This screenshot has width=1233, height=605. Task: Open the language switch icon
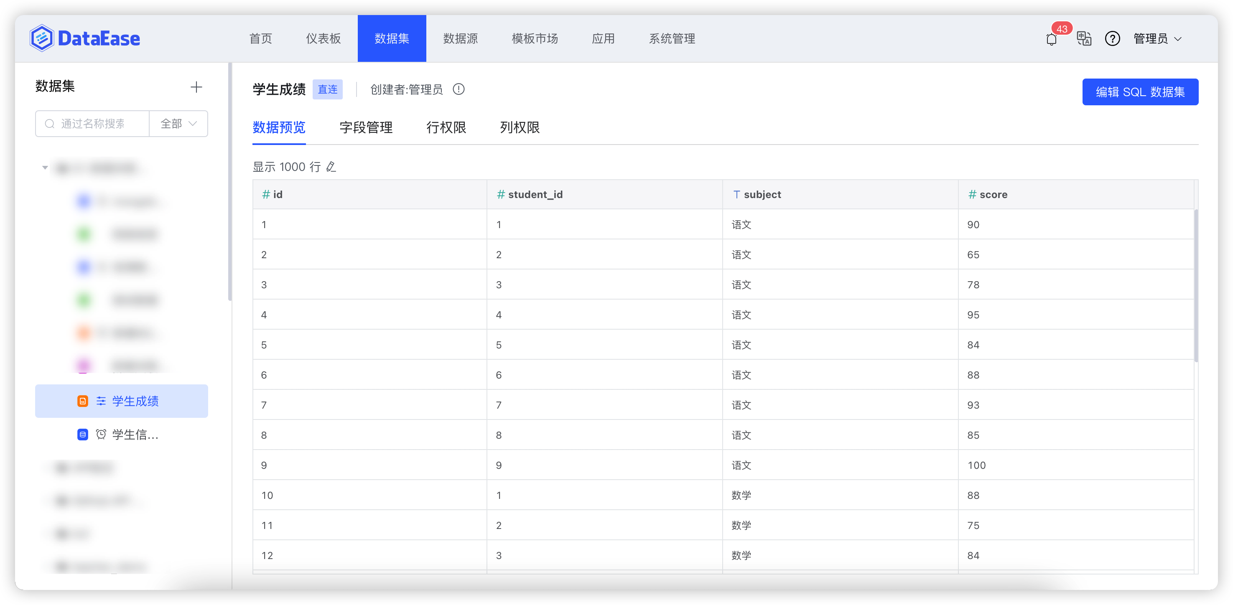point(1084,38)
